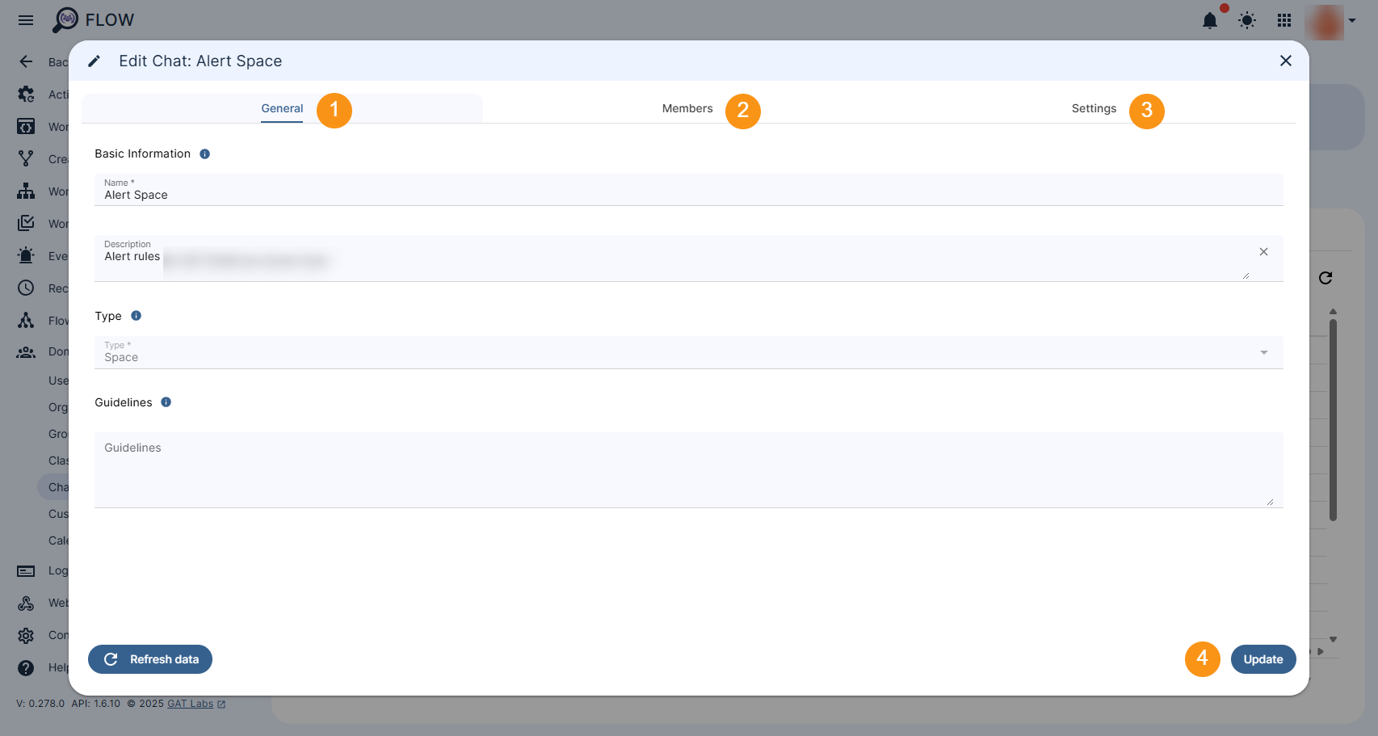
Task: Open the notifications bell icon
Action: pyautogui.click(x=1210, y=20)
